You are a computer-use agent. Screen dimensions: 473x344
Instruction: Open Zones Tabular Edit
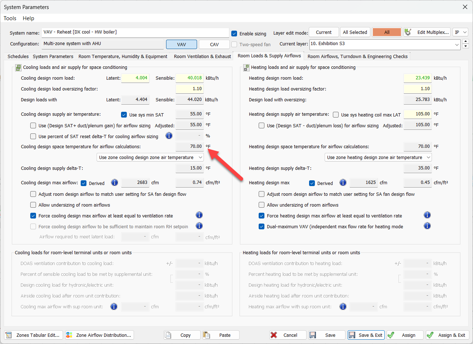click(x=34, y=335)
